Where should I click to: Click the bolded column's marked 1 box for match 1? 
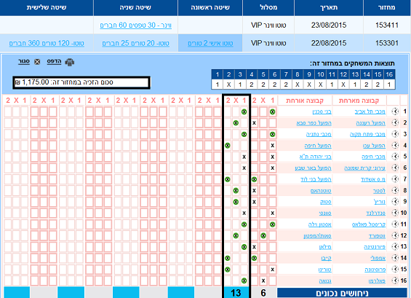pos(244,112)
